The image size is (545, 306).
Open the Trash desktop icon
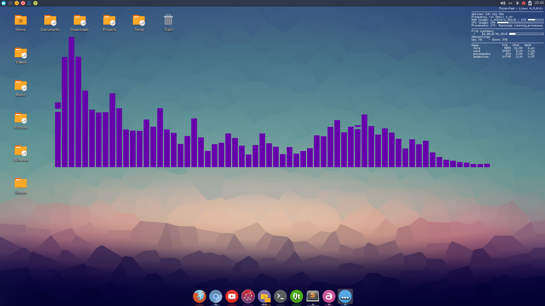click(168, 23)
